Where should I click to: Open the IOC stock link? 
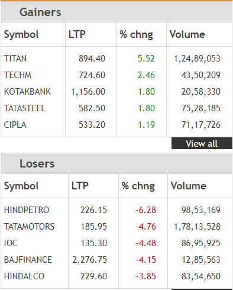tap(11, 243)
